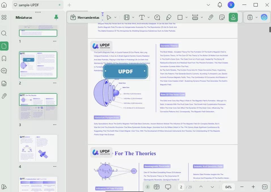Open the X user account avatar

point(231,5)
